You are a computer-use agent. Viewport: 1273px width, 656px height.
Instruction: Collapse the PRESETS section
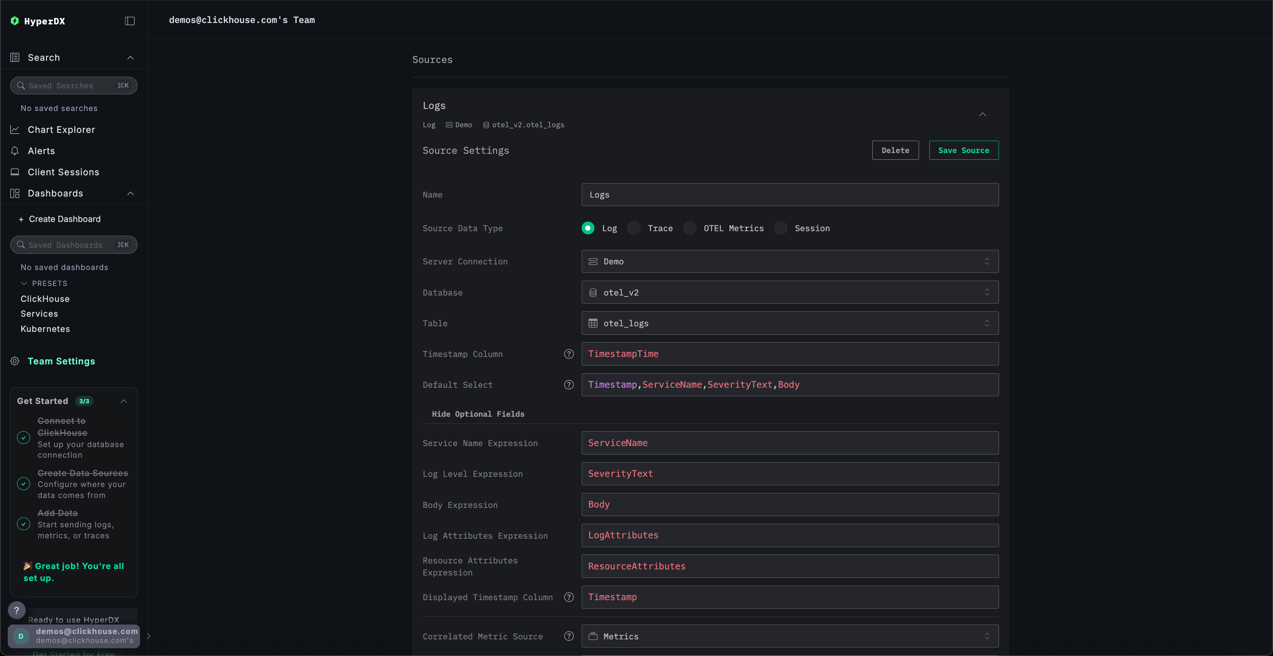(x=24, y=283)
